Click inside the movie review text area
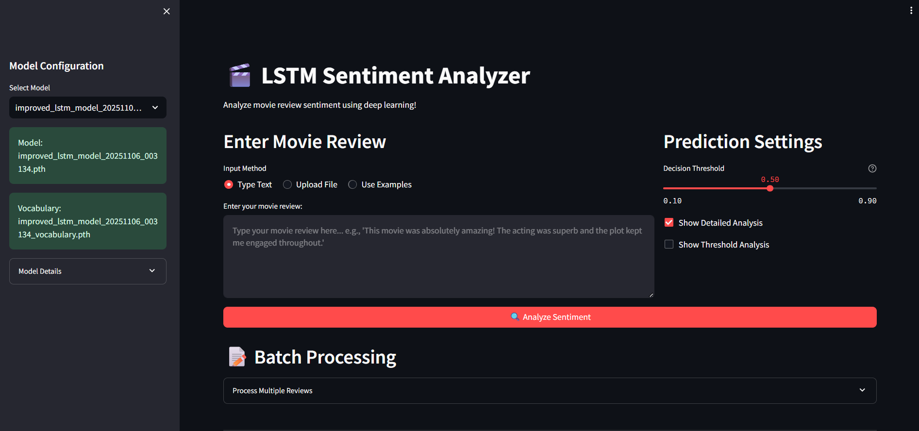 [x=438, y=256]
